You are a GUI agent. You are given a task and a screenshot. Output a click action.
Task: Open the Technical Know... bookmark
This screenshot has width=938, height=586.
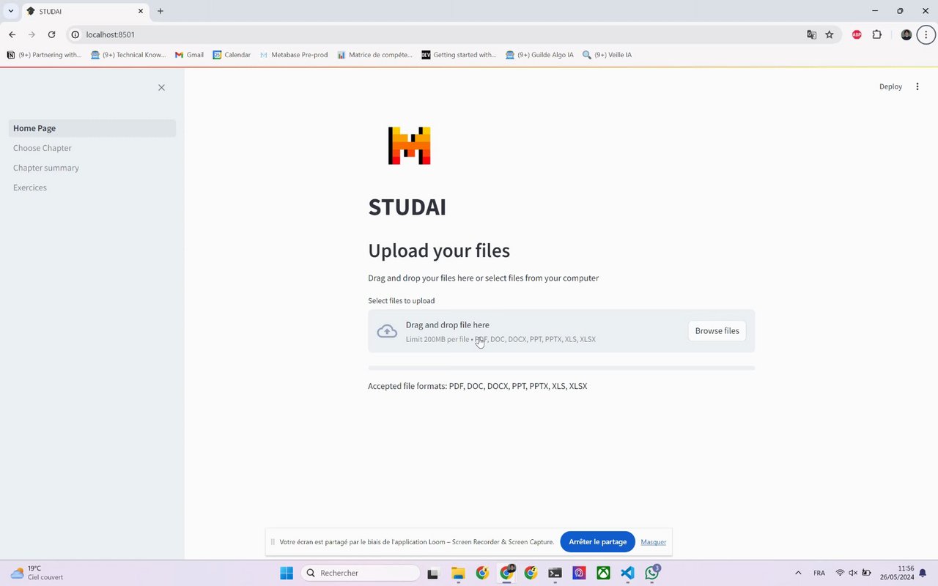(128, 55)
